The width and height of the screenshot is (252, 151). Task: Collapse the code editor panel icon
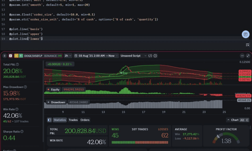[x=247, y=45]
